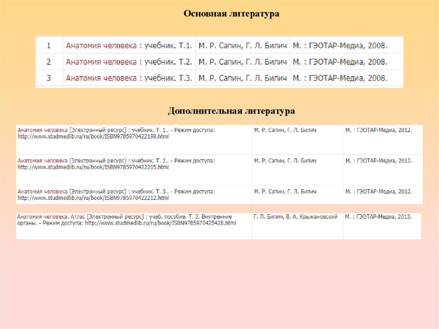439x329 pixels.
Task: Click authors 'Г. Л. Билич, В. А. Крыжановский'
Action: click(x=295, y=217)
